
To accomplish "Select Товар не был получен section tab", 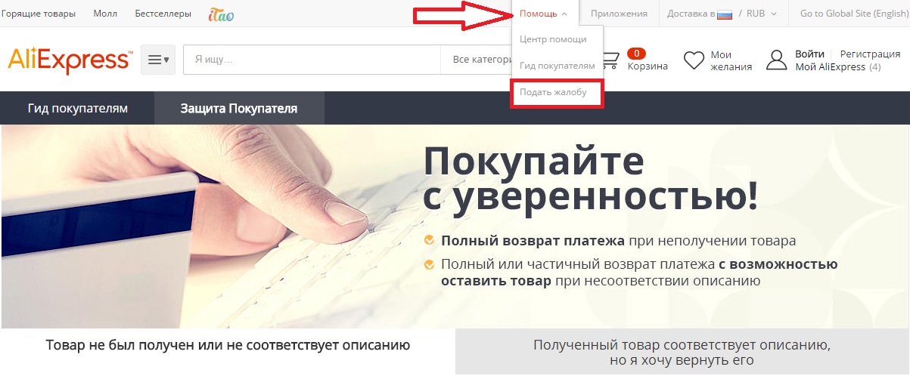I will tap(228, 346).
